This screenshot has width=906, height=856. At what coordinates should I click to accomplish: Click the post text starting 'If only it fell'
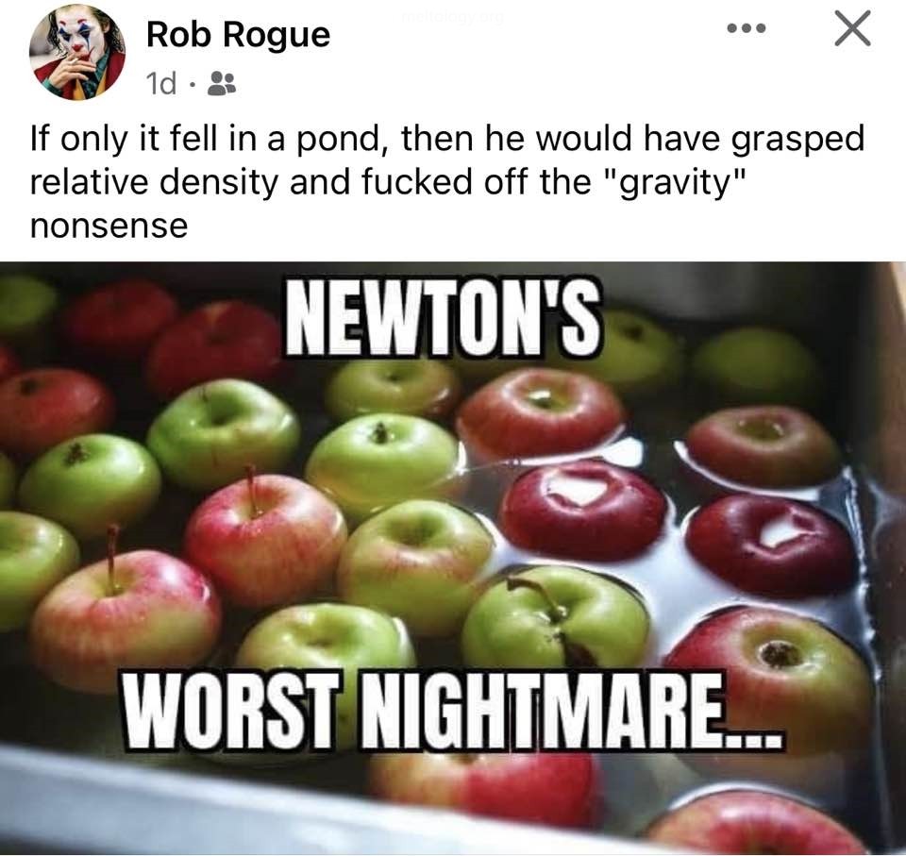447,181
